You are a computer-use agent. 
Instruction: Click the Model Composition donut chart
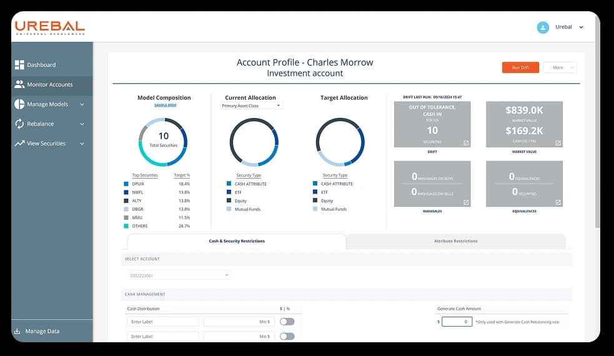tap(163, 142)
